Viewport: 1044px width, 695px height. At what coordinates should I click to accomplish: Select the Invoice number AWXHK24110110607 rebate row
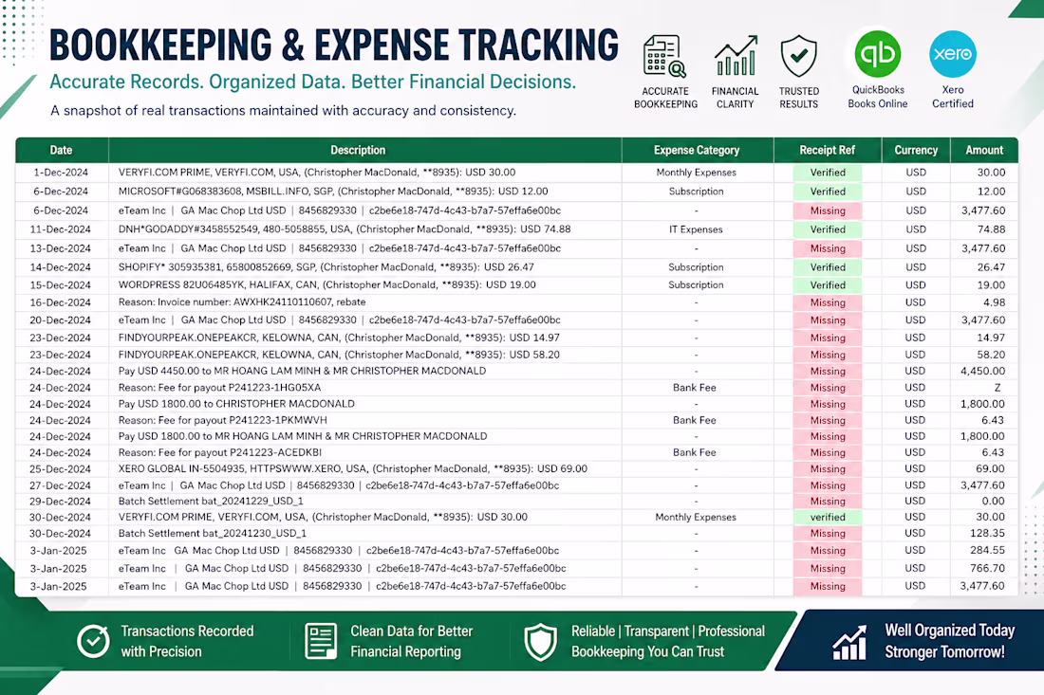coord(242,302)
